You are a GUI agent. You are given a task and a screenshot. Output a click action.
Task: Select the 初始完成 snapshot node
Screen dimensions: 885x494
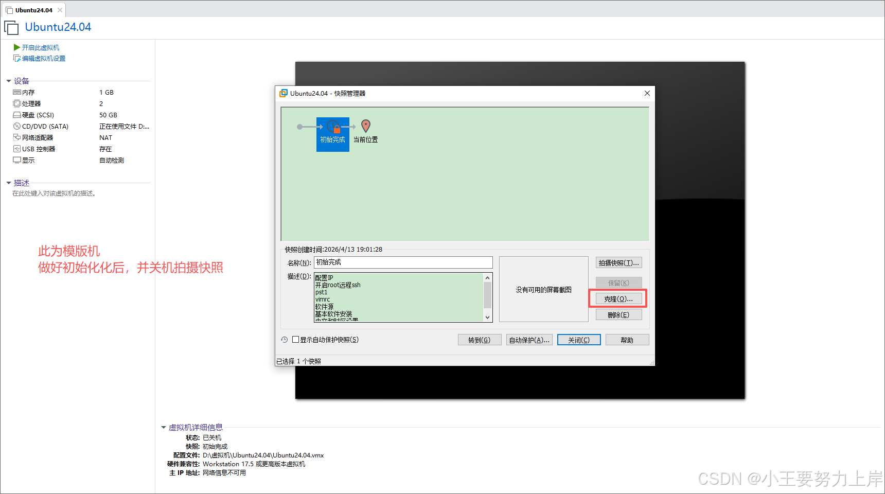coord(332,134)
